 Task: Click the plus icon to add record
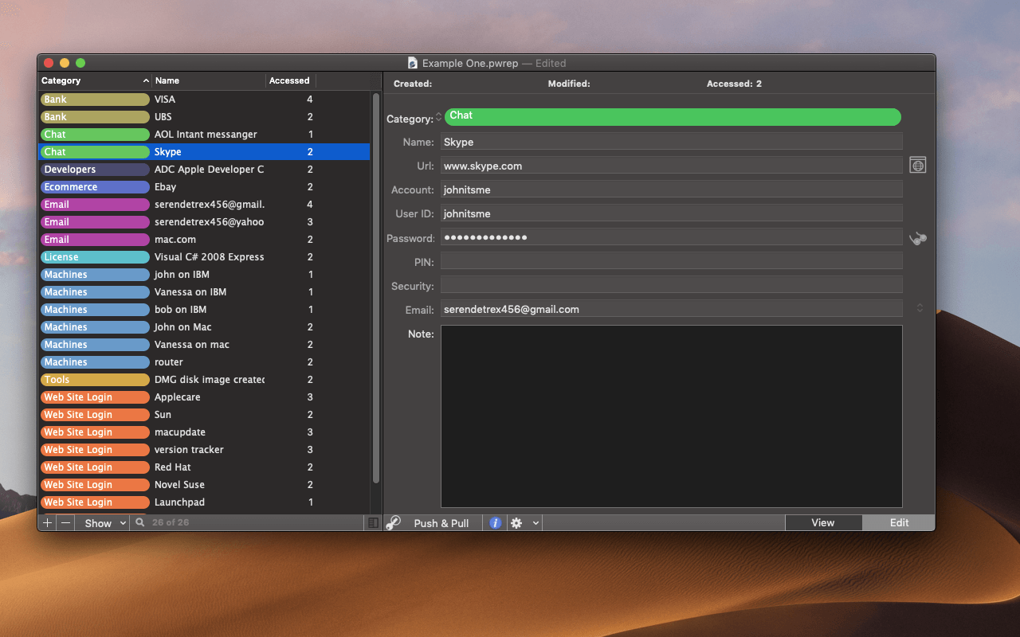(x=48, y=523)
